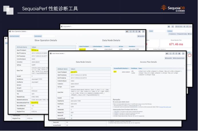The image size is (198, 131).
Task: Click Sequoia Perf Config link in SequoiaPerf window
Action: coord(182,34)
